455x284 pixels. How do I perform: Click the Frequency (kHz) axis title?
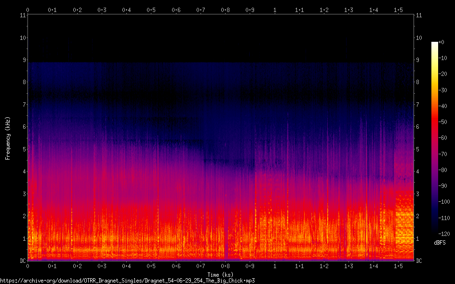[8, 138]
